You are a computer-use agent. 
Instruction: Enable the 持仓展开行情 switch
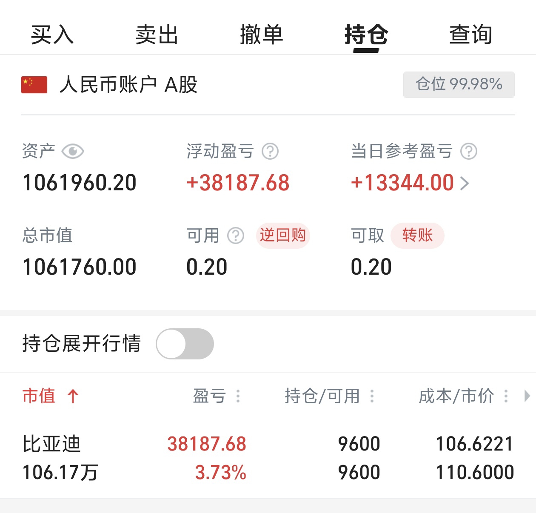pos(185,344)
